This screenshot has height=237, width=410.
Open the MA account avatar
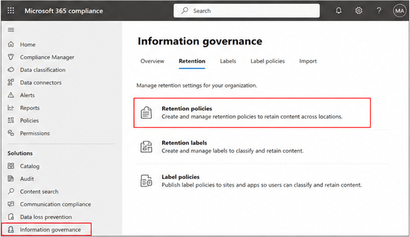pyautogui.click(x=400, y=11)
